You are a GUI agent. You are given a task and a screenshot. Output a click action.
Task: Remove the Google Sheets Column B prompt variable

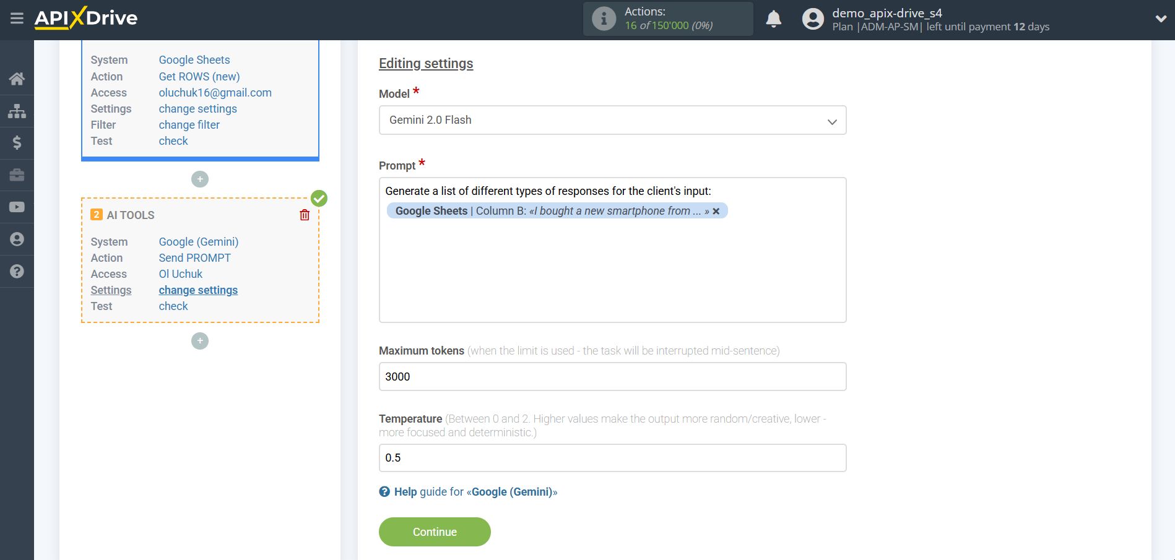pyautogui.click(x=716, y=210)
